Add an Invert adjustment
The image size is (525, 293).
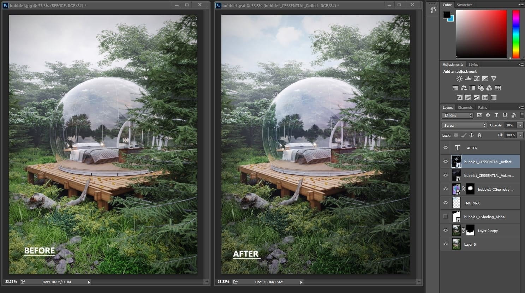(x=460, y=98)
